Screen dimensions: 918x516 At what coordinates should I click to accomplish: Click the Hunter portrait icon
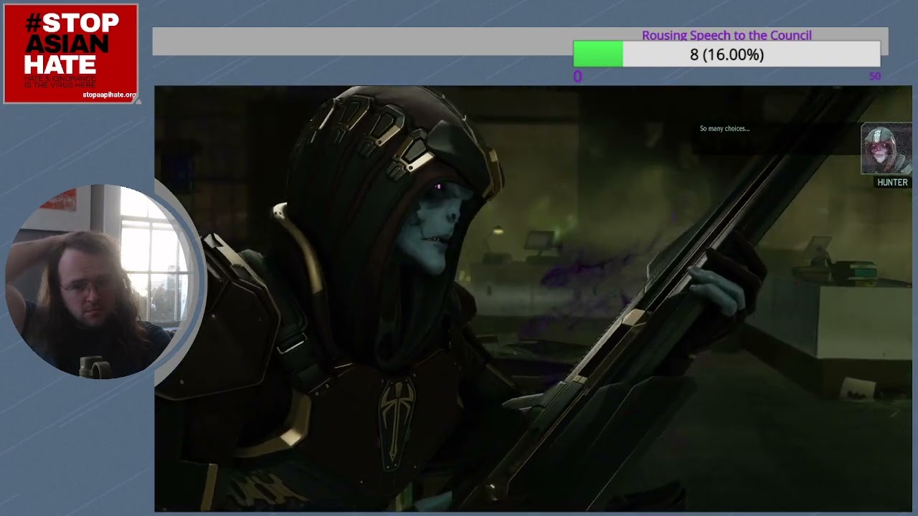(886, 149)
